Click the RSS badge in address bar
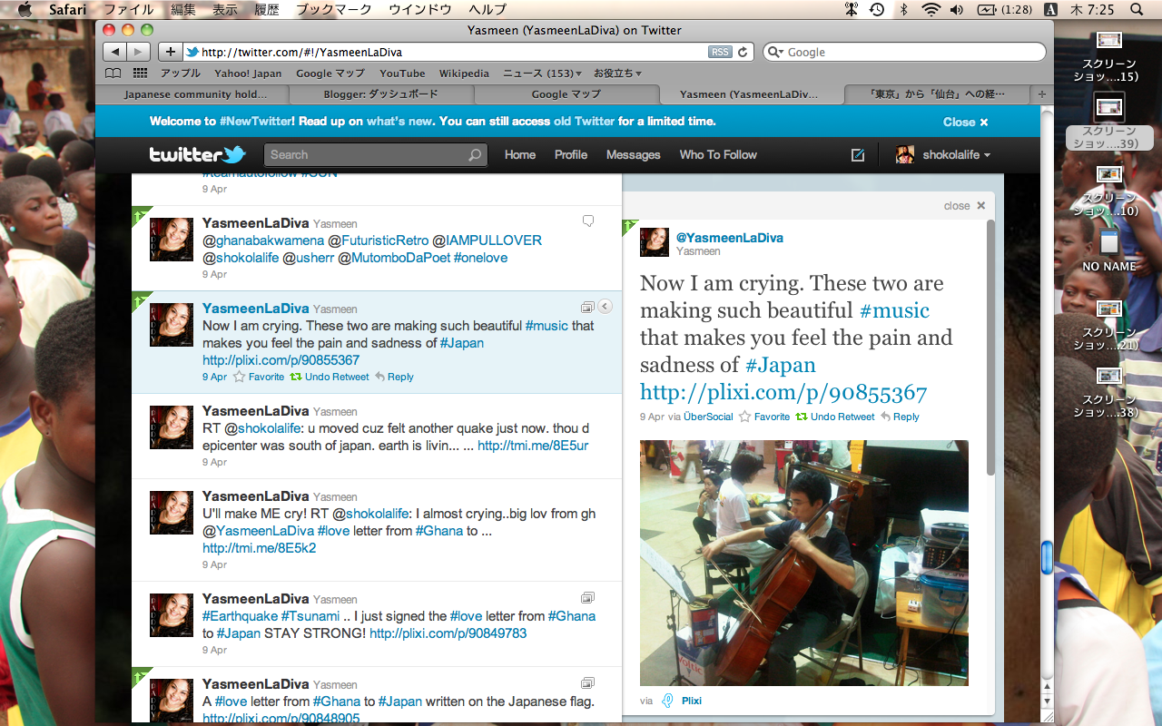This screenshot has height=726, width=1162. click(721, 52)
